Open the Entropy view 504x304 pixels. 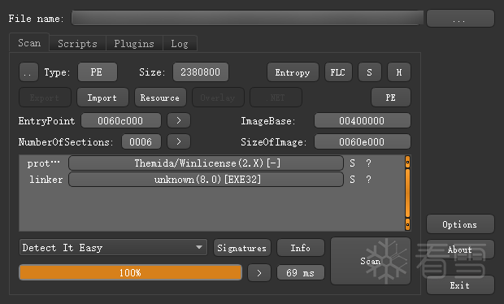[293, 72]
